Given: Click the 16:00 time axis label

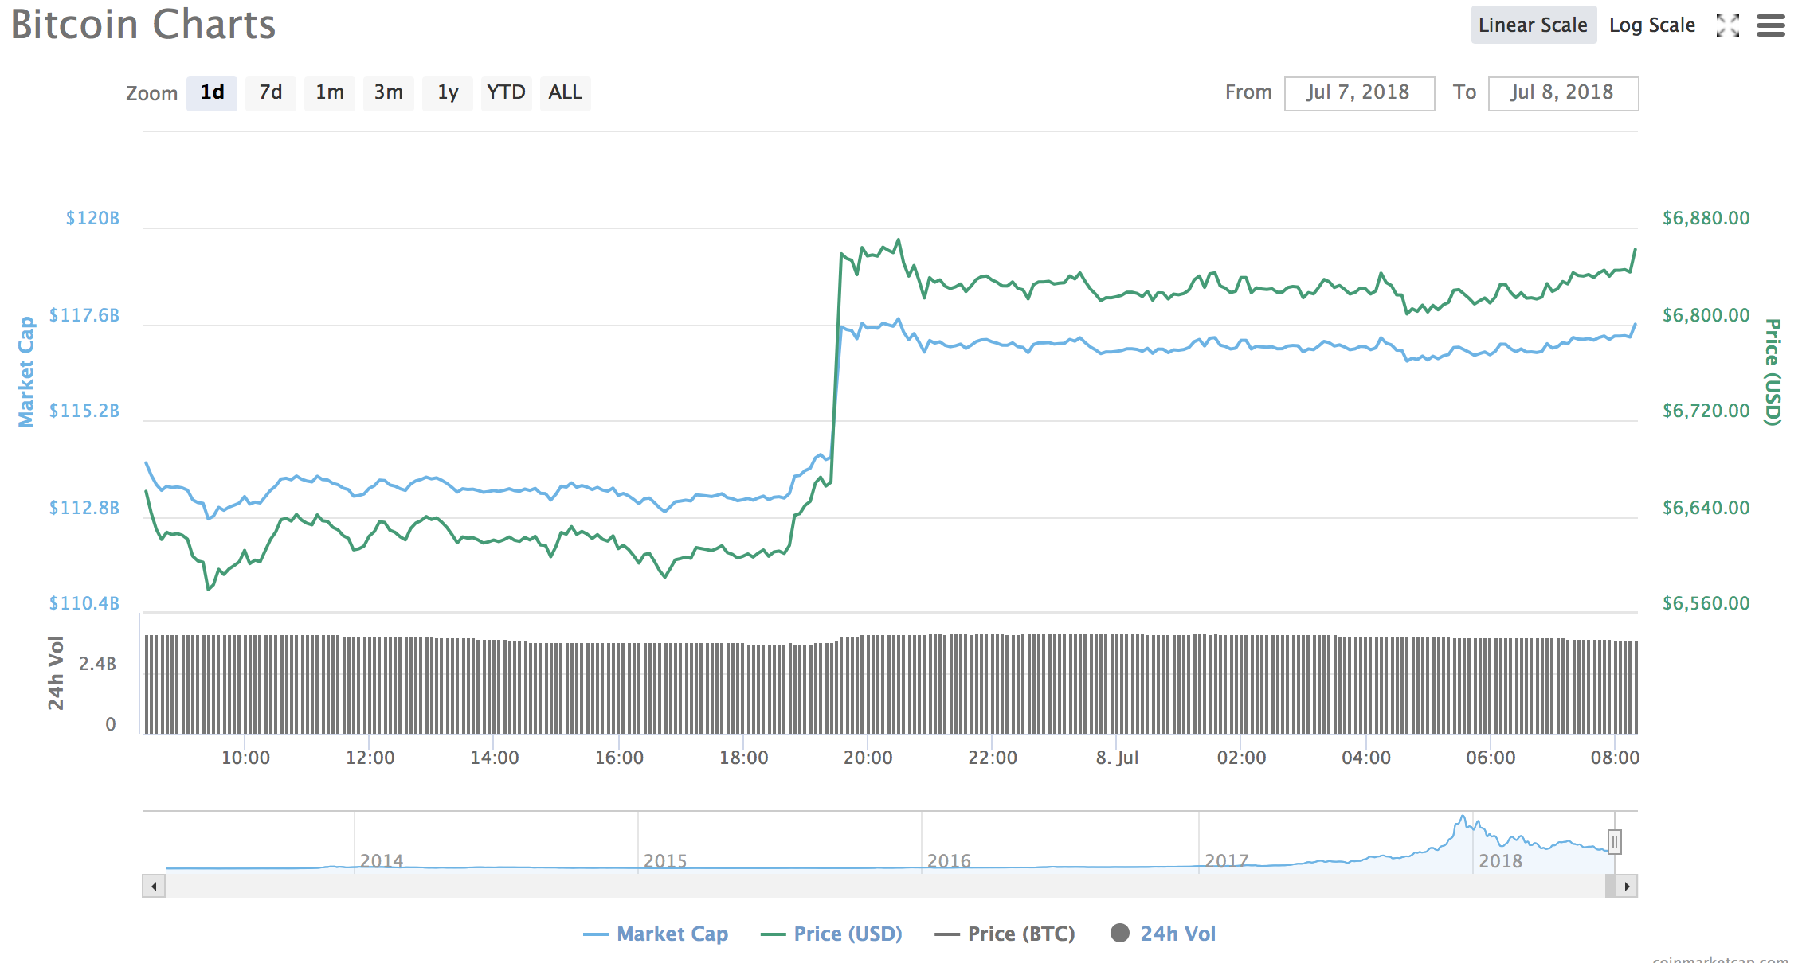Looking at the screenshot, I should [x=619, y=758].
